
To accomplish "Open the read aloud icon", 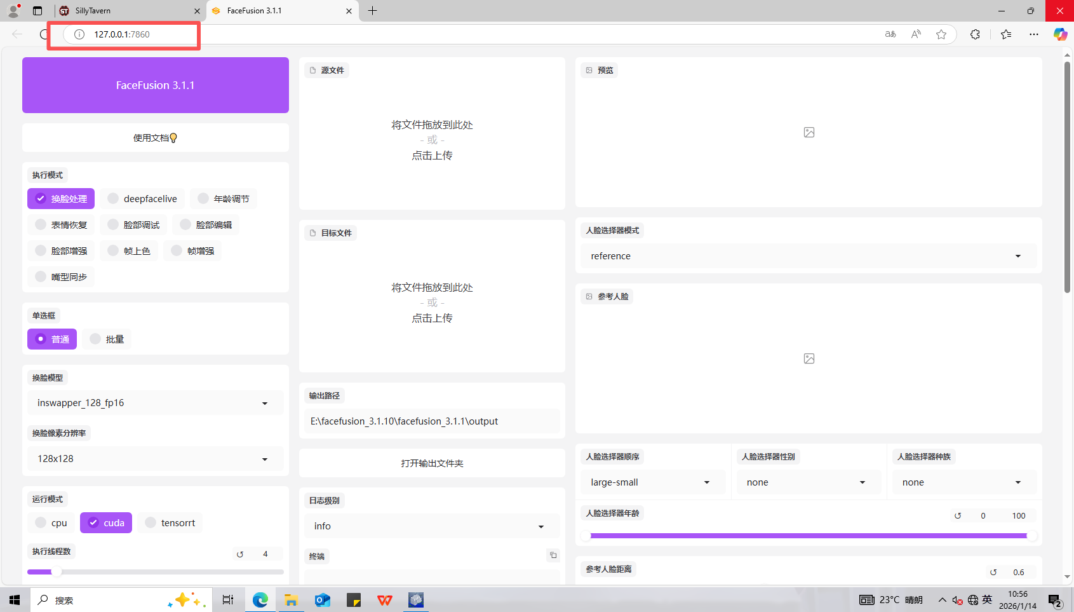I will point(916,34).
